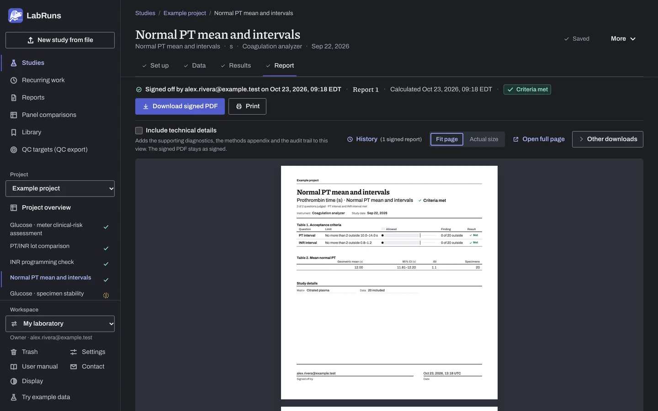Click New study from file
Image resolution: width=658 pixels, height=411 pixels.
click(60, 40)
